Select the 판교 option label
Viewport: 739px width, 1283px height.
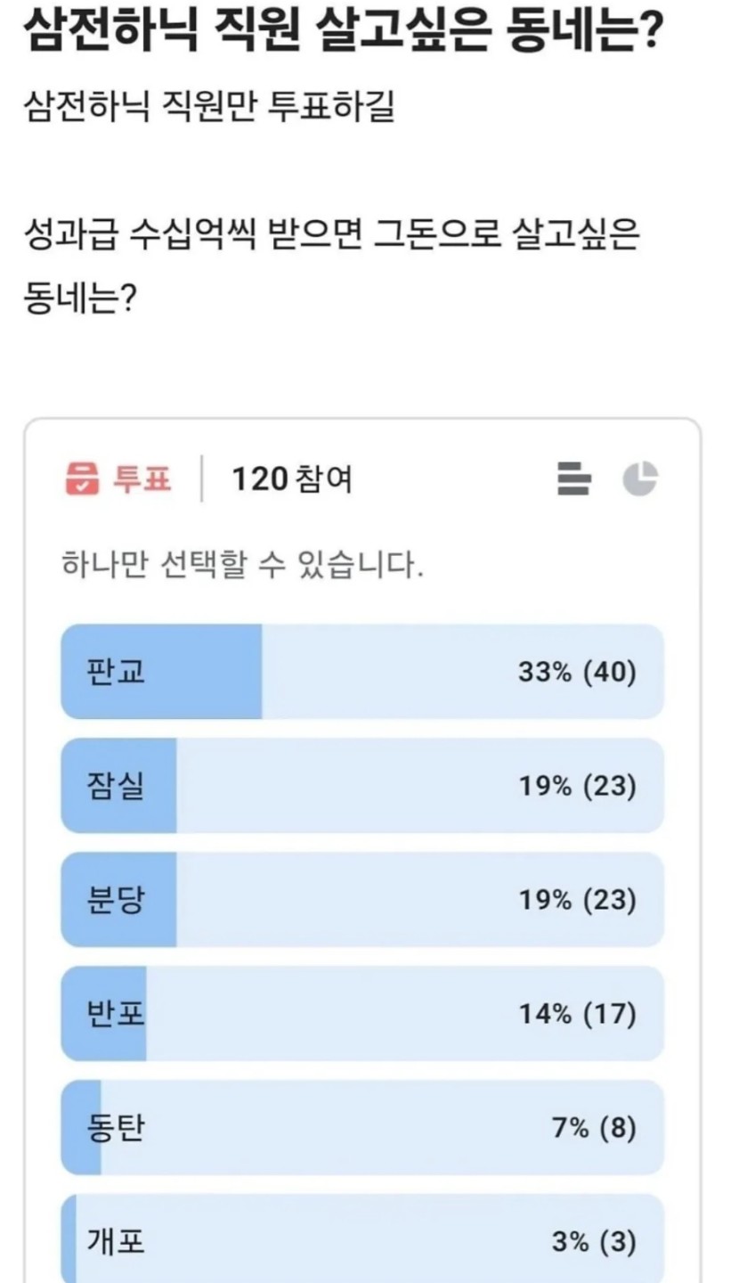pos(116,672)
